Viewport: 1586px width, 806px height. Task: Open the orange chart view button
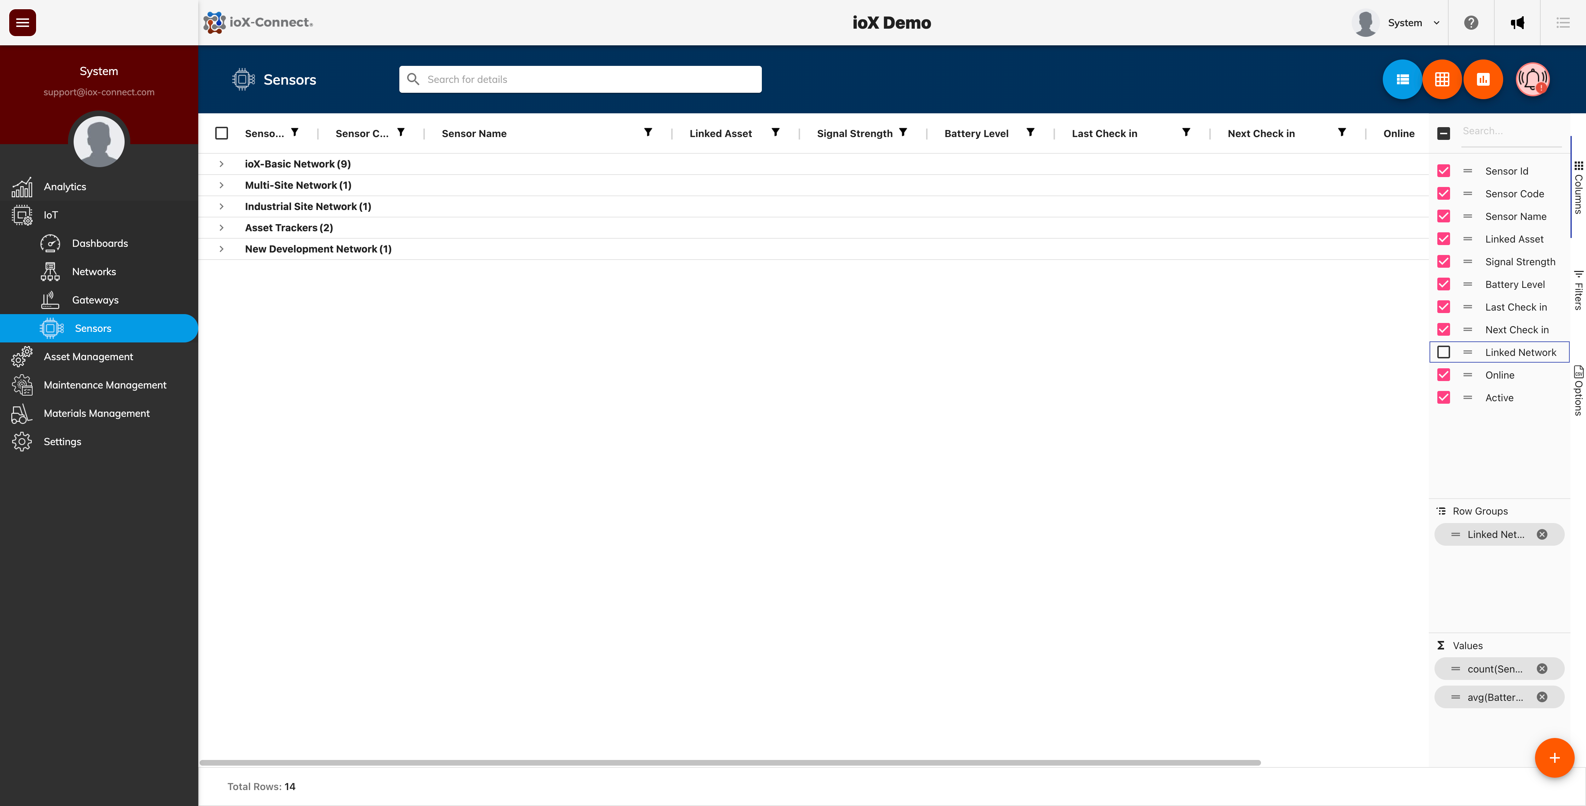click(x=1483, y=79)
